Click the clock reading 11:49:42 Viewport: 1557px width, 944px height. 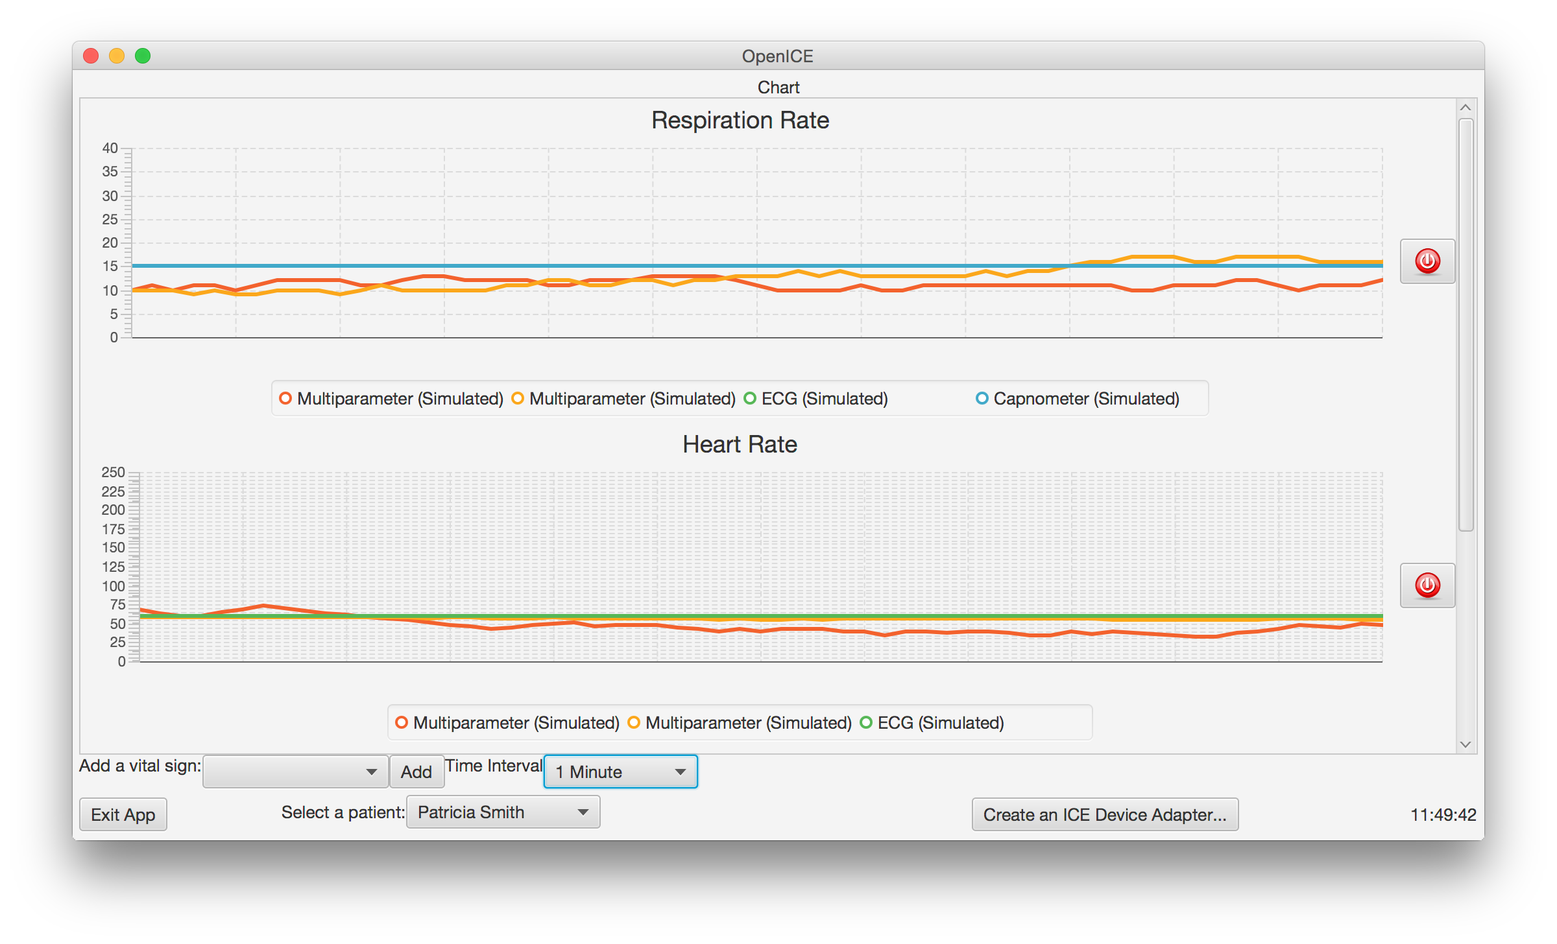tap(1443, 814)
